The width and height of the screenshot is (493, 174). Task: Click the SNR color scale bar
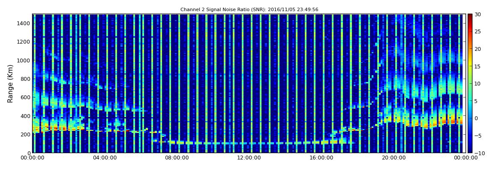pos(470,83)
